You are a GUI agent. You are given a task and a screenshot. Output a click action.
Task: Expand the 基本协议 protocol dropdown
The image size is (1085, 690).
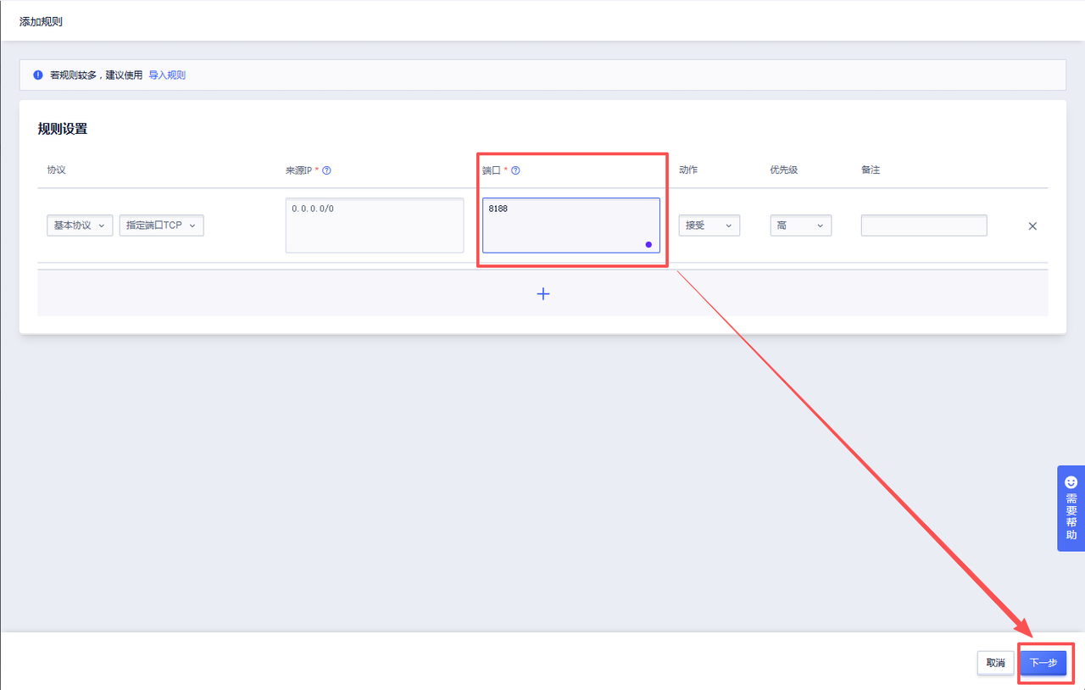coord(80,225)
